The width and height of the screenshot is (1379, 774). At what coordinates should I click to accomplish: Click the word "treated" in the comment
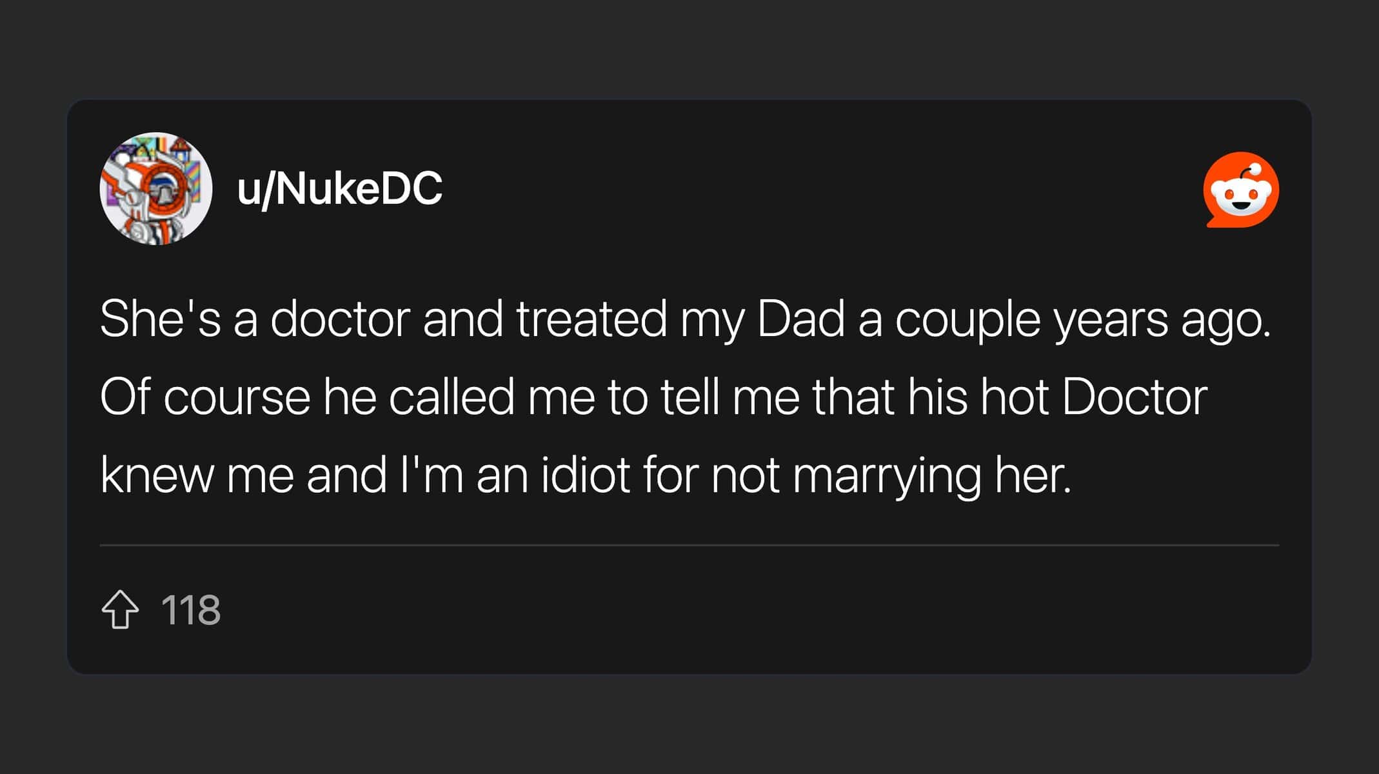pos(591,319)
